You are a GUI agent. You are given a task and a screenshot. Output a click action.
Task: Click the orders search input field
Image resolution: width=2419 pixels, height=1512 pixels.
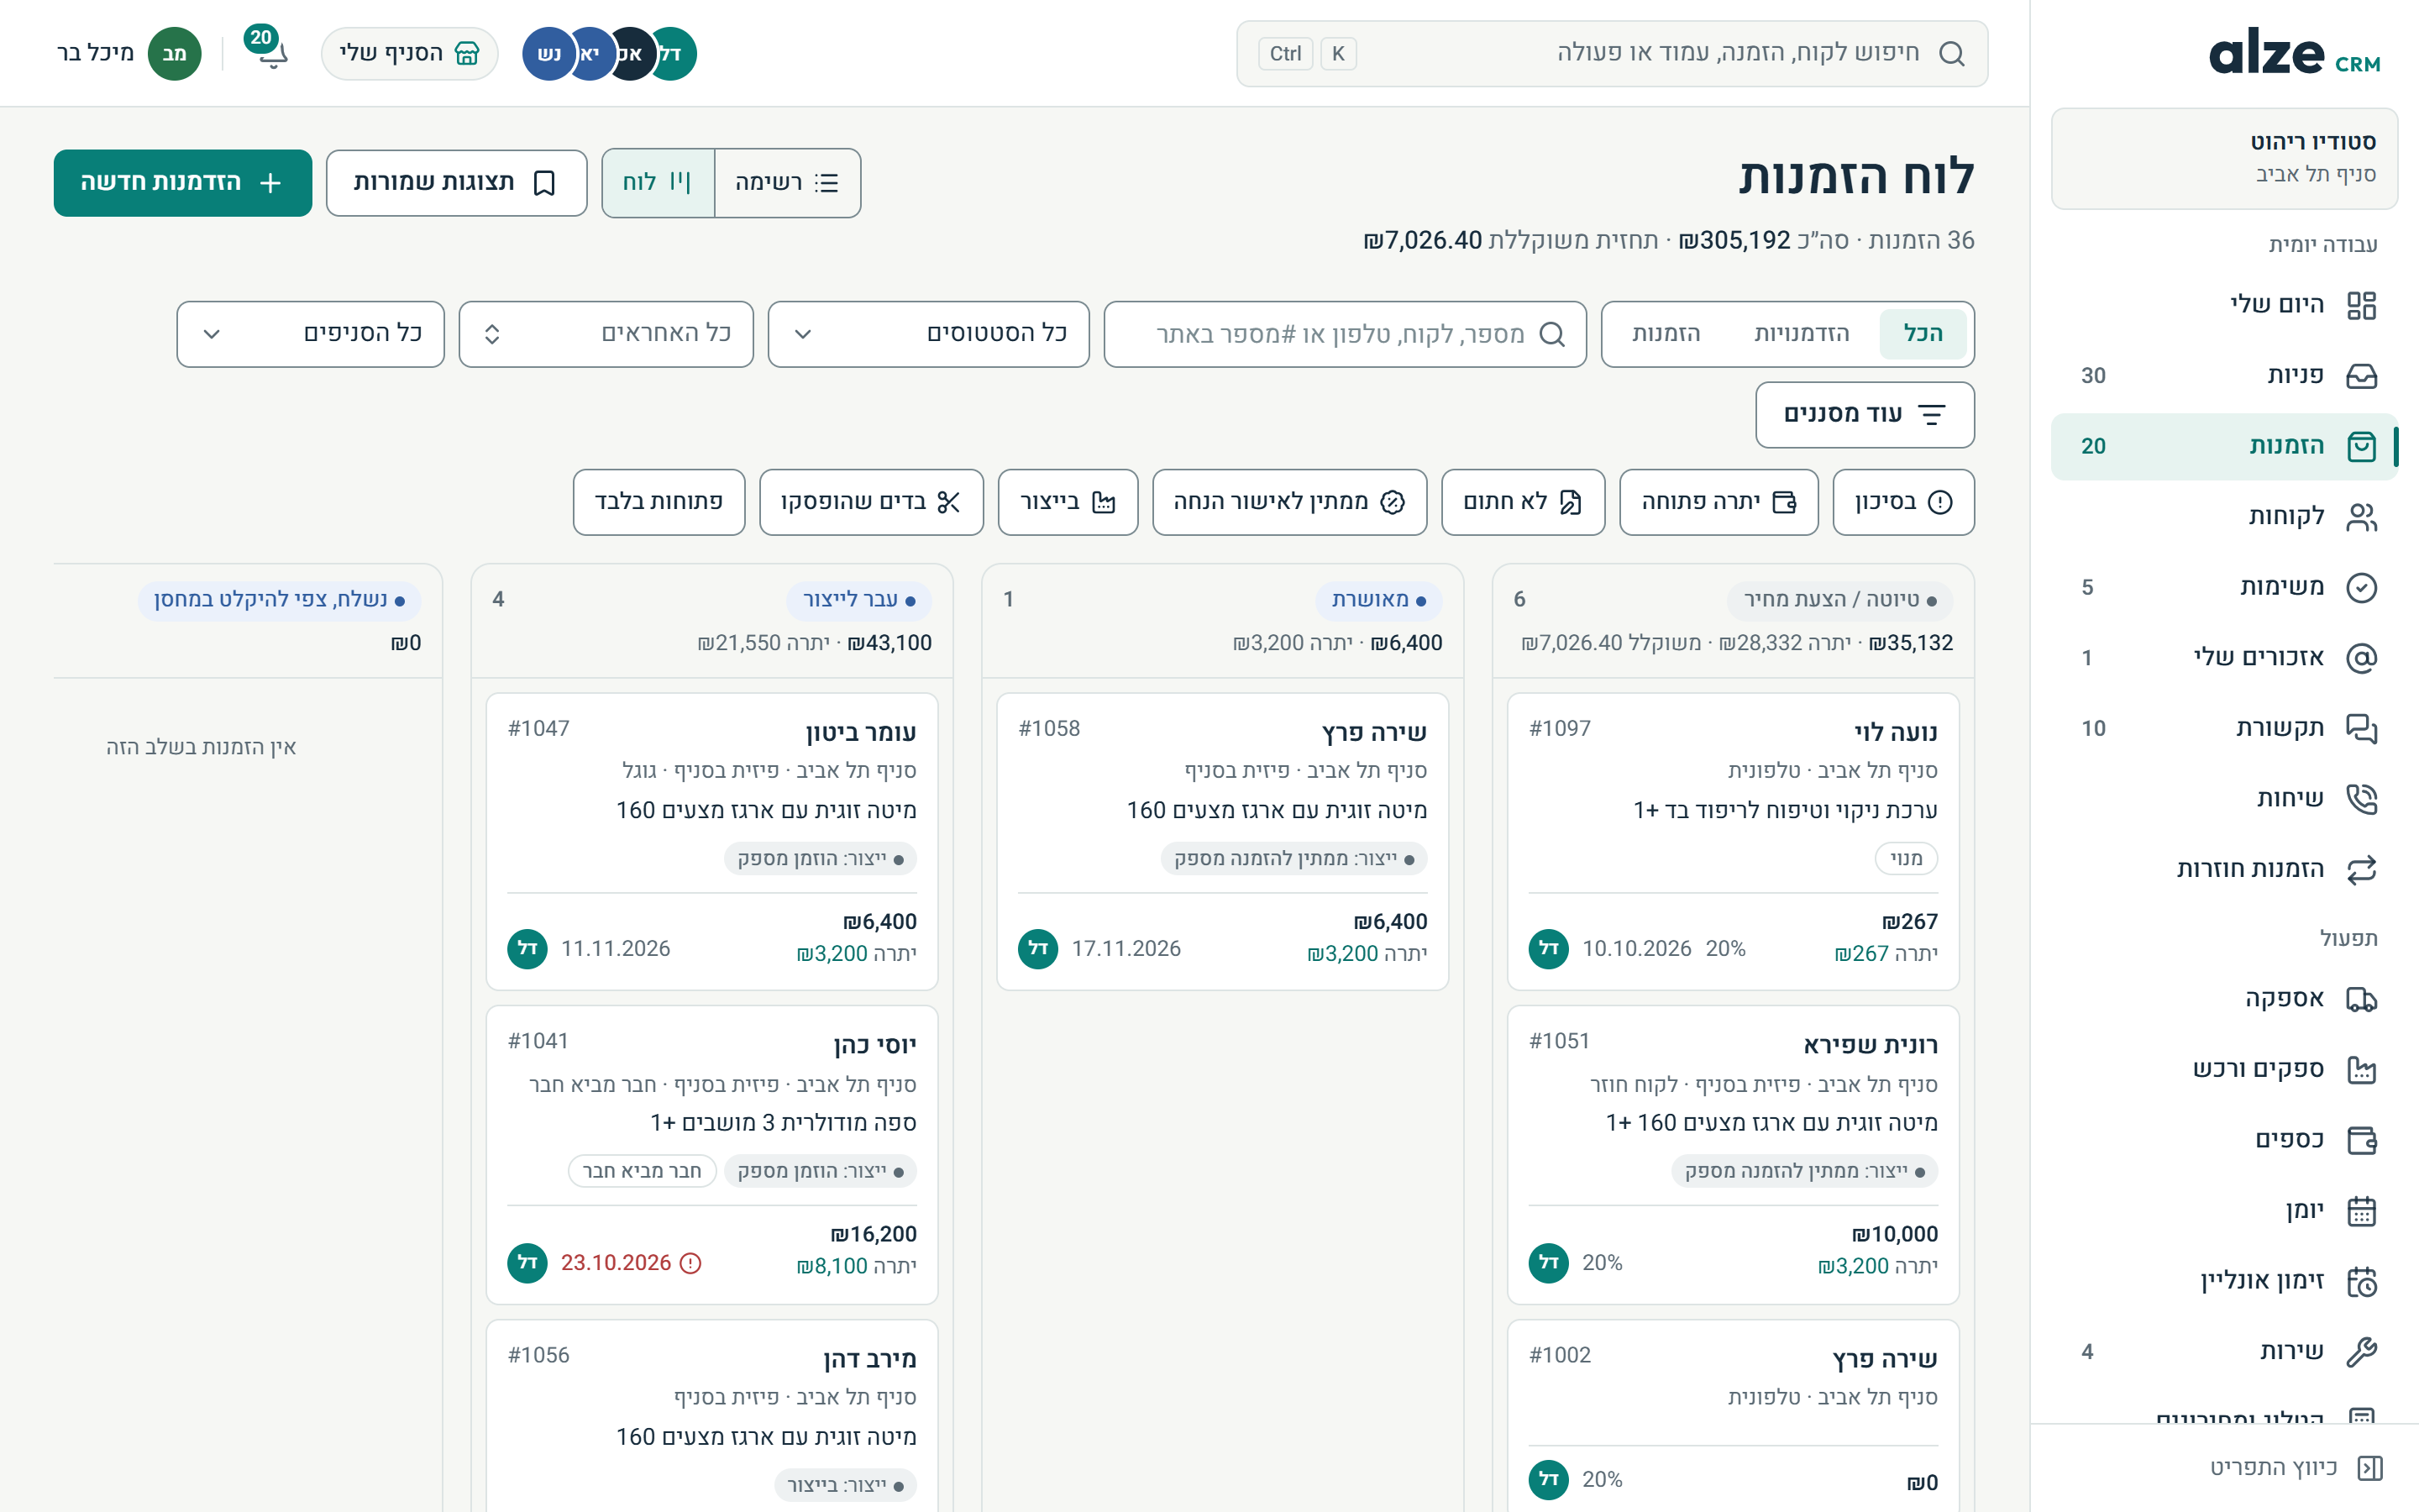[x=1345, y=334]
